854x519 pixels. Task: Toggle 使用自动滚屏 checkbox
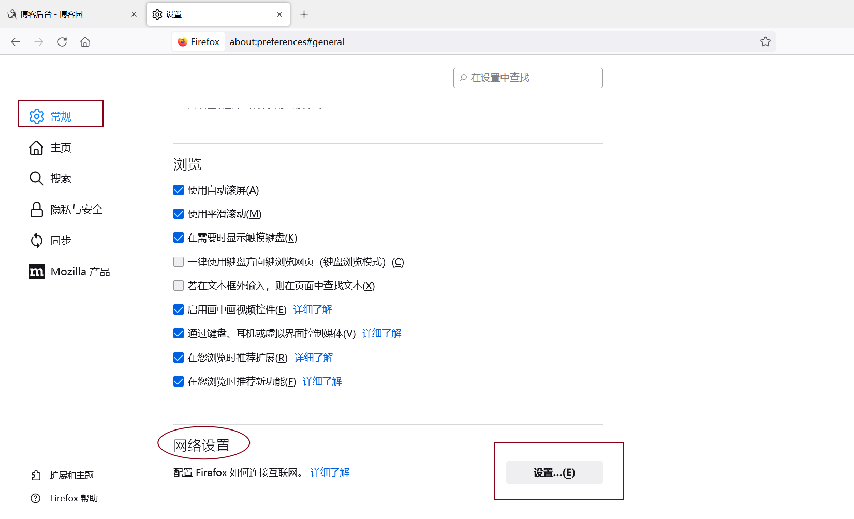pos(179,190)
